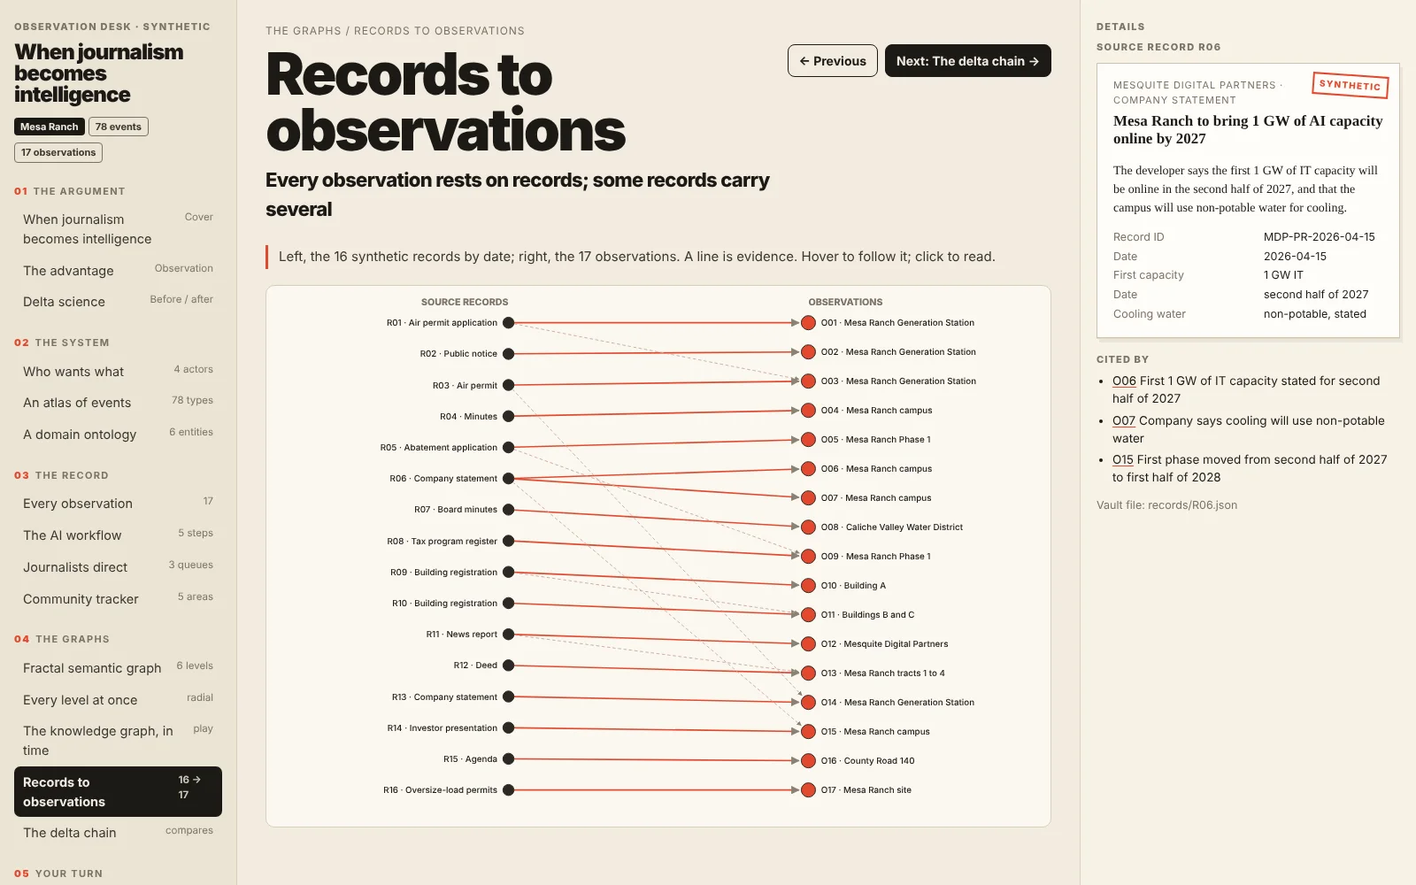Follow the O15 cited observation link
The width and height of the screenshot is (1416, 885).
[1122, 459]
